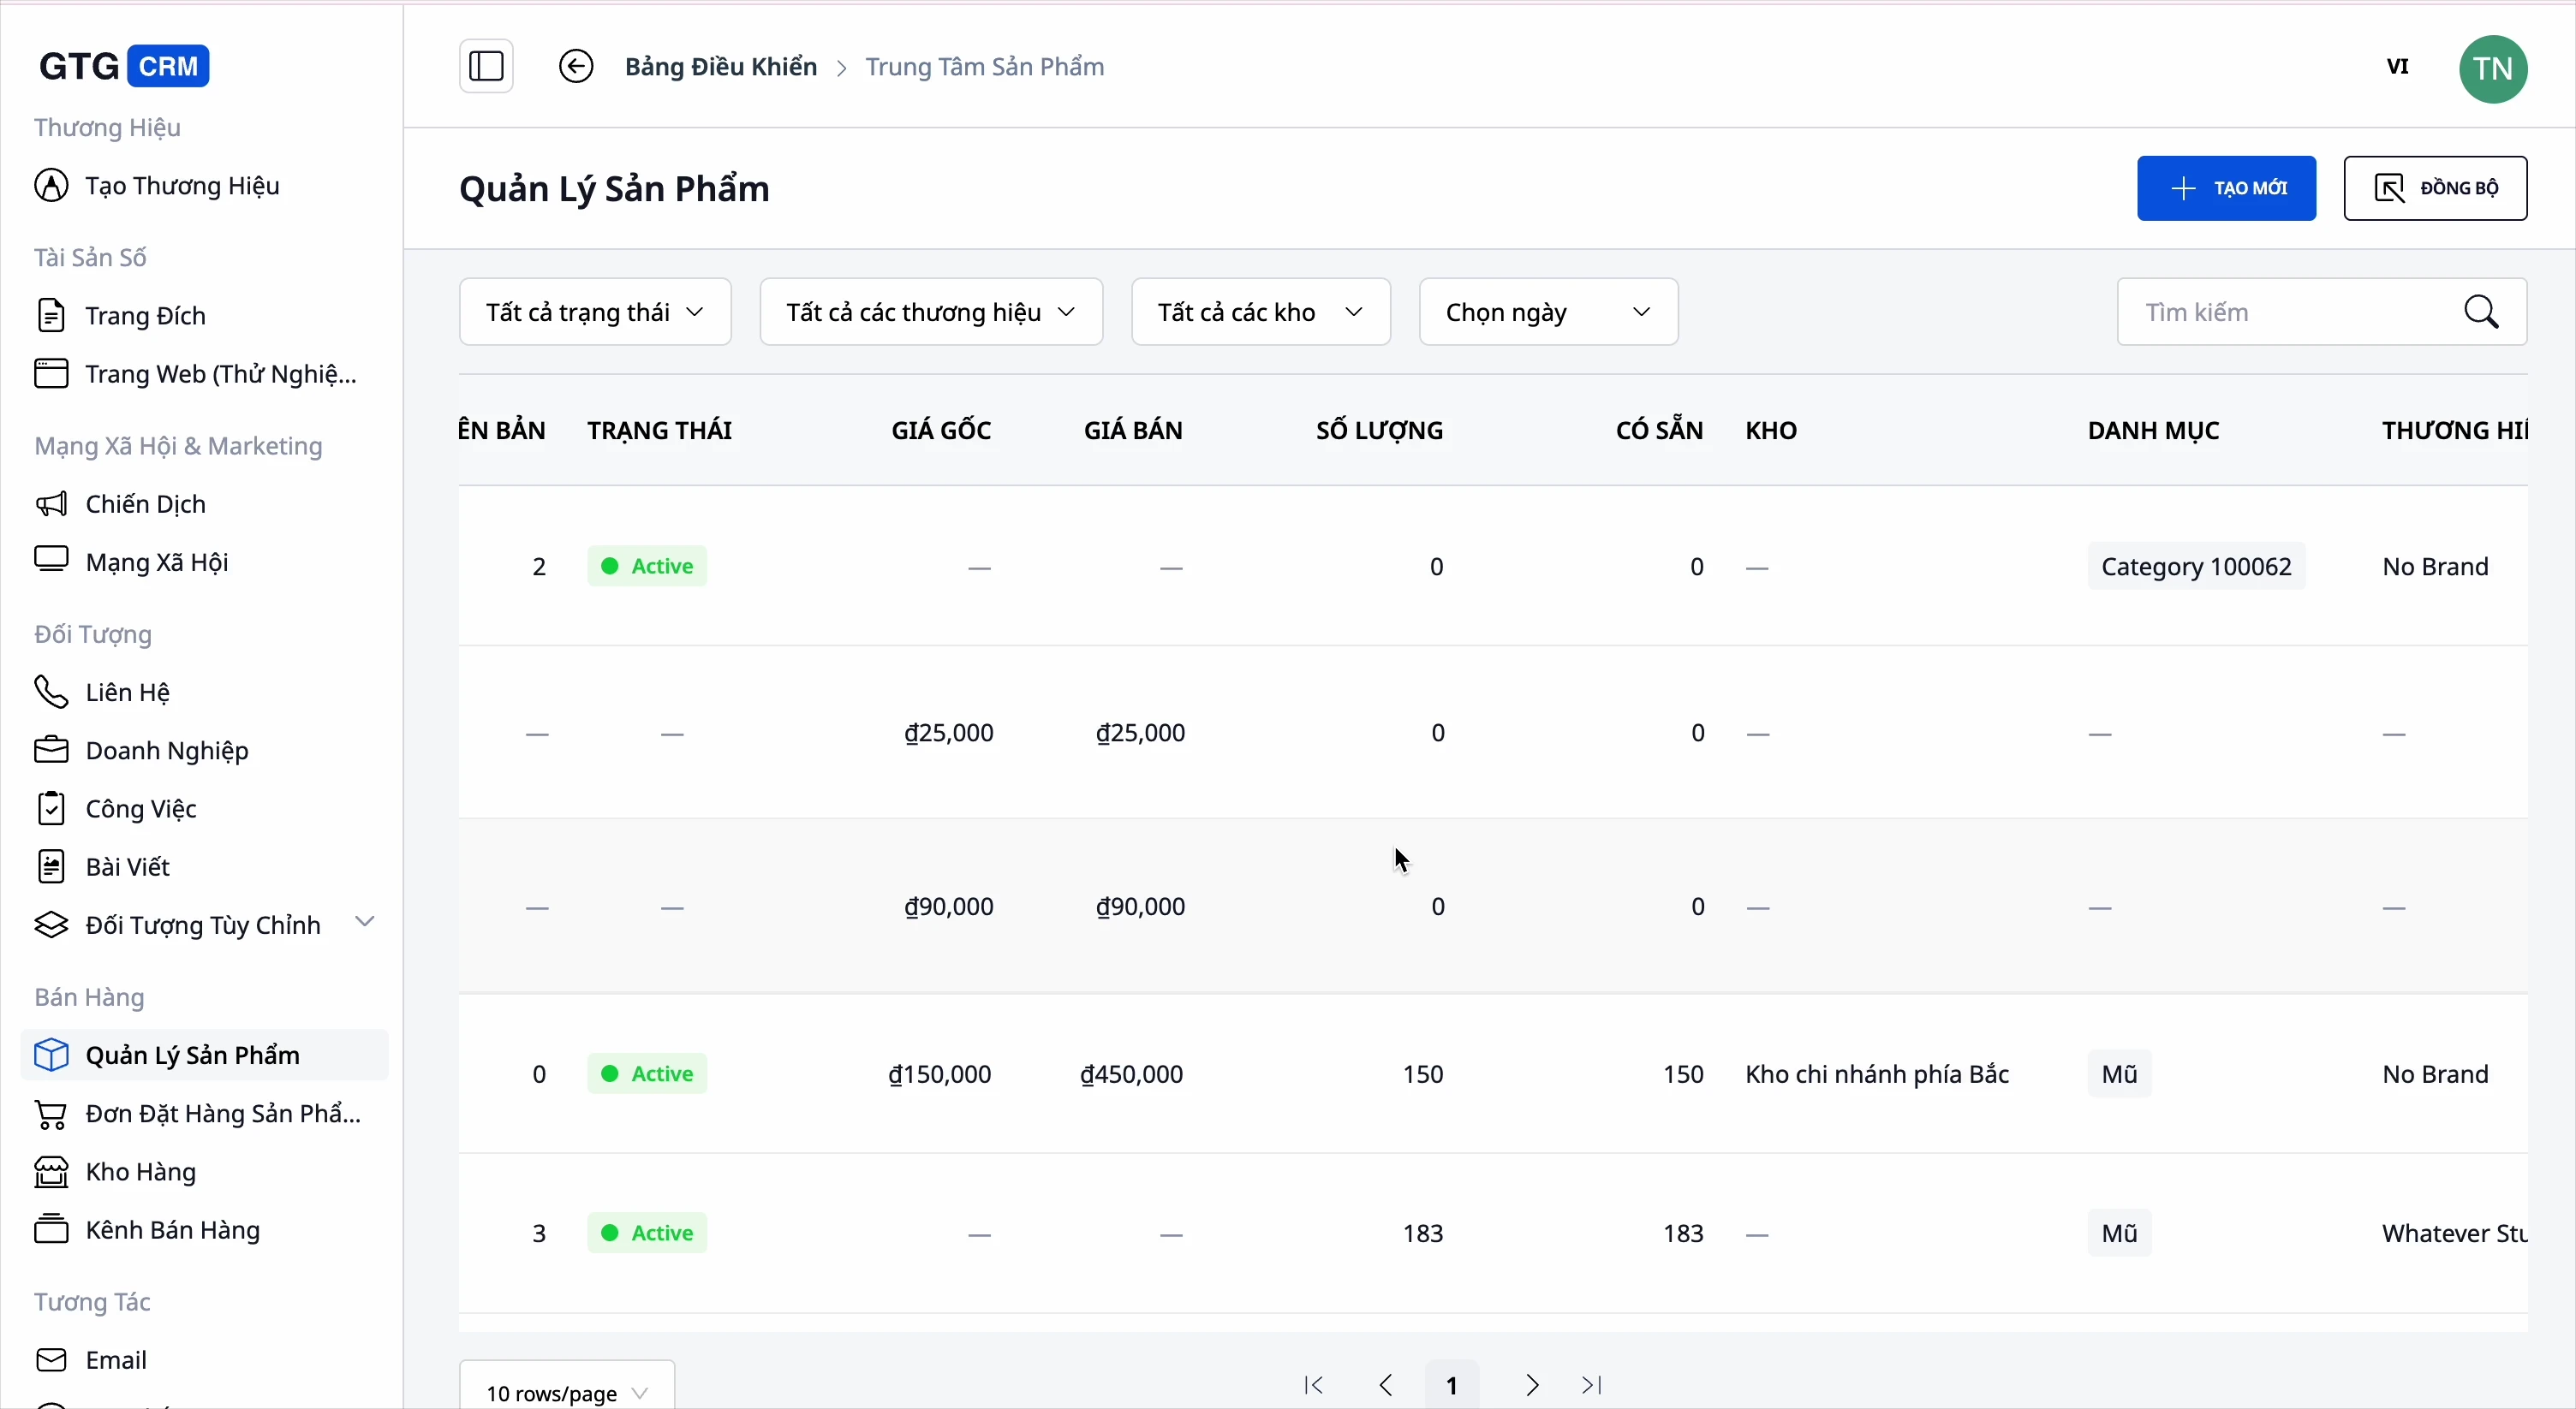Open Kênh Bán Hàng sidebar item
The height and width of the screenshot is (1409, 2576).
coord(172,1230)
